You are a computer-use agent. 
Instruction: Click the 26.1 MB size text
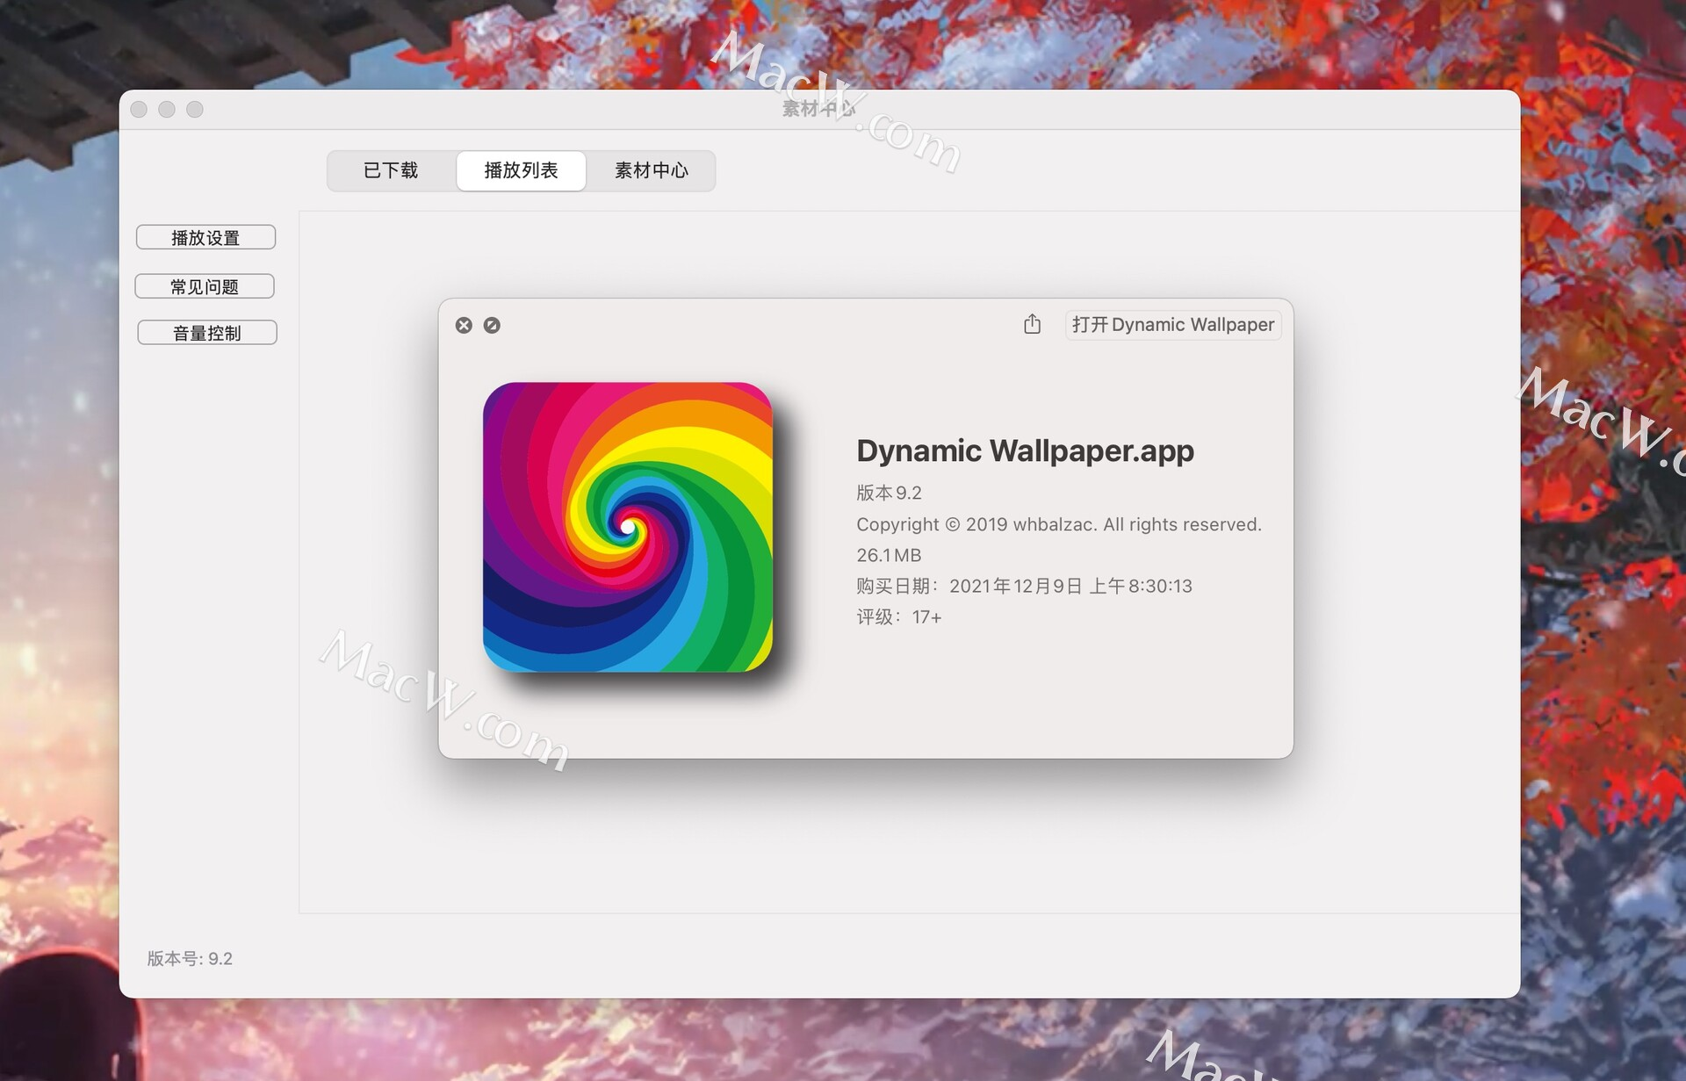889,555
